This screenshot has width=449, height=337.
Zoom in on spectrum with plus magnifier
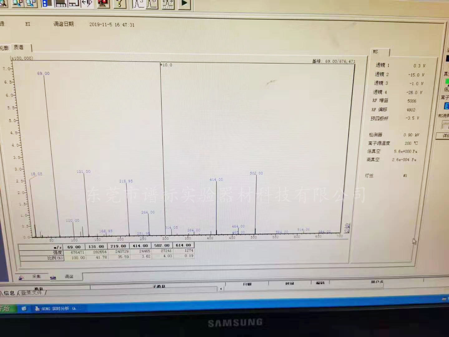[347, 225]
